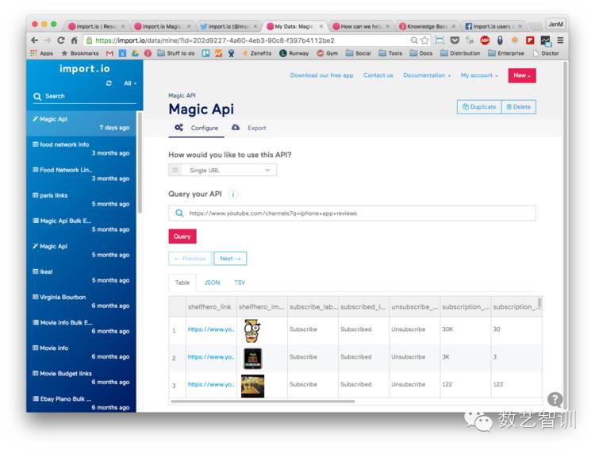Click the Previous button

click(190, 258)
